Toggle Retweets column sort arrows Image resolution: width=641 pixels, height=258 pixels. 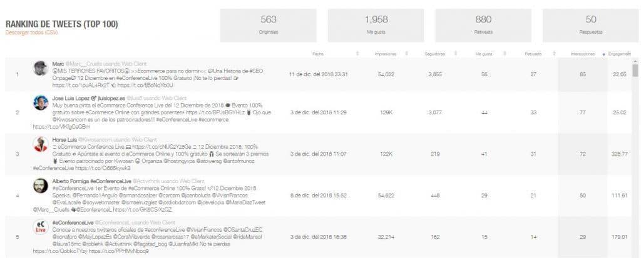pos(553,54)
